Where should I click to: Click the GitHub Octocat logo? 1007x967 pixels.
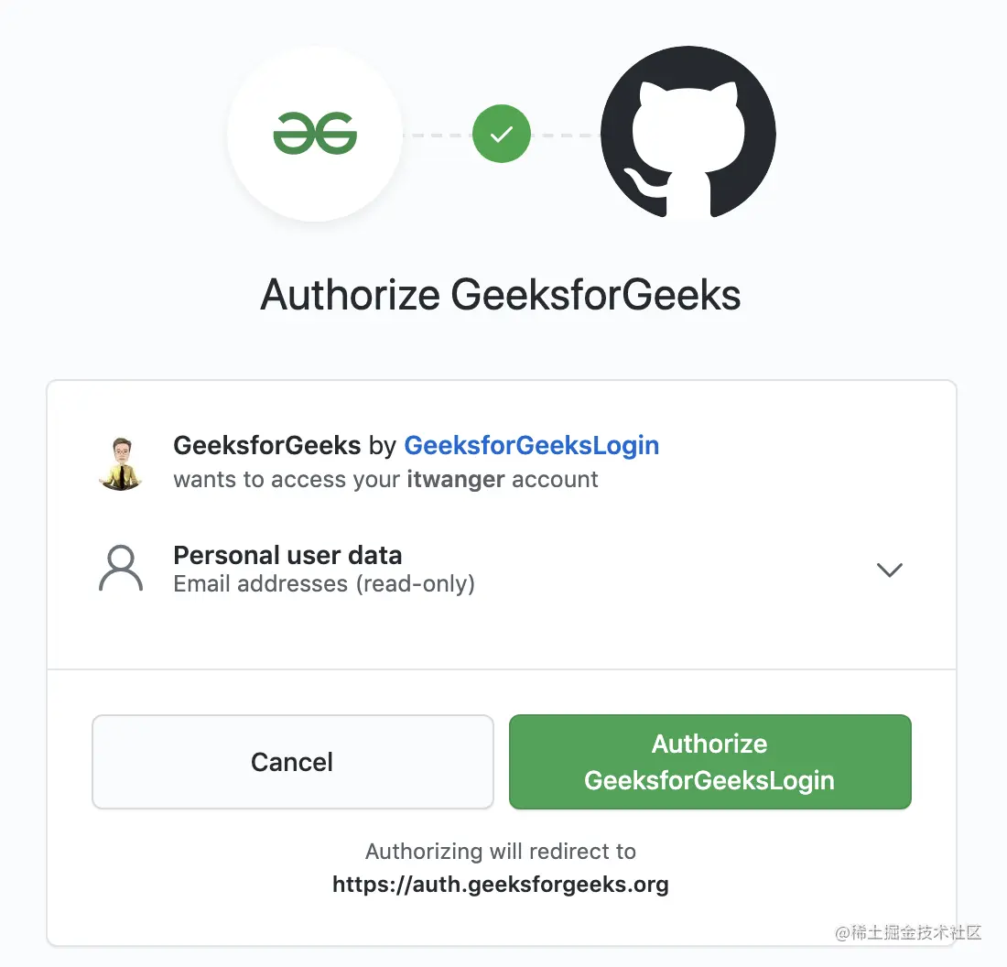point(688,133)
